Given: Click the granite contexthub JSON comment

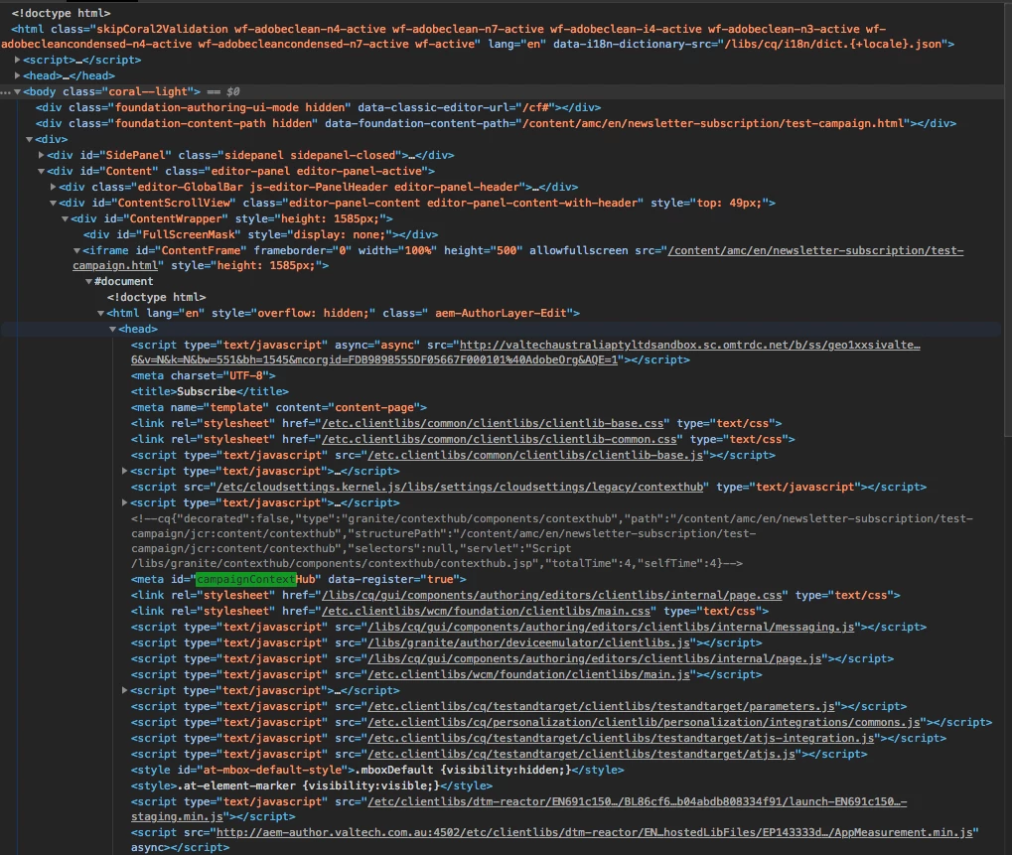Looking at the screenshot, I should click(x=552, y=541).
